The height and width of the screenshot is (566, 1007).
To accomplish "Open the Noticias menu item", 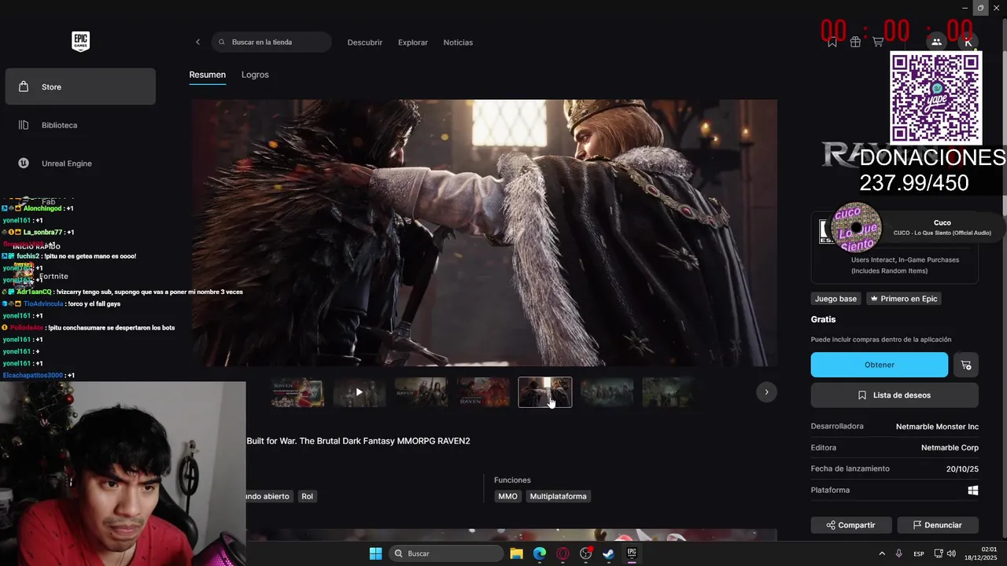I will coord(458,42).
